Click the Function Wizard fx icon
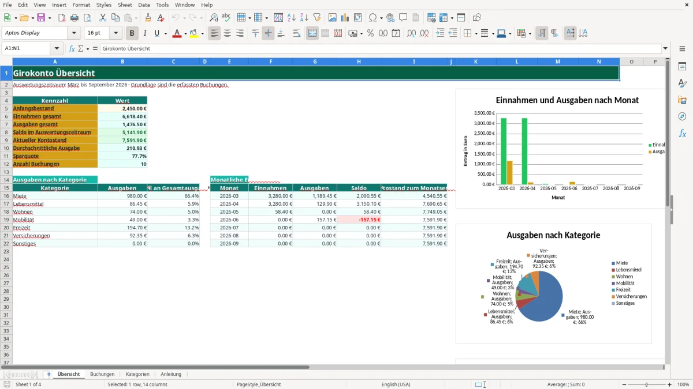Viewport: 693px width, 389px height. tap(72, 49)
